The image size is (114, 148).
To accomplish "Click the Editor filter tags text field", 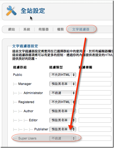I will pyautogui.click(x=95, y=120).
